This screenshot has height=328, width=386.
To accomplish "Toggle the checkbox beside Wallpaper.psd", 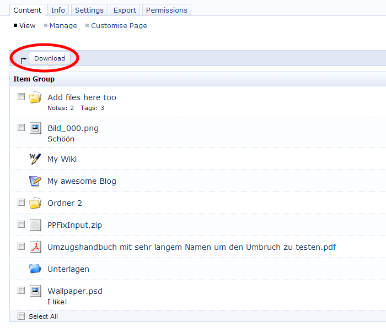I will [x=21, y=291].
